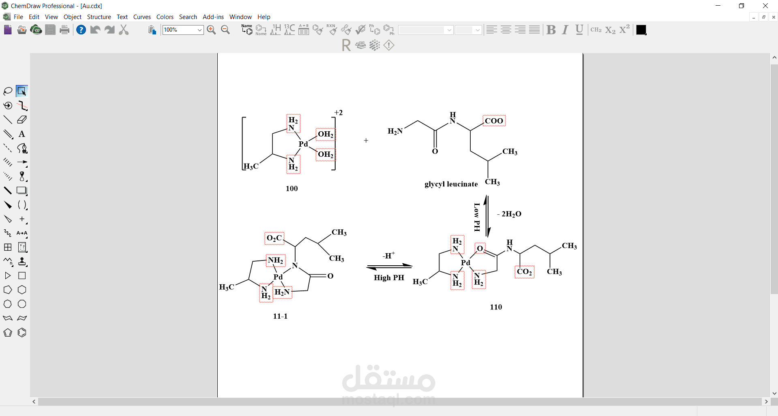Select the Orbital tool

click(x=22, y=177)
